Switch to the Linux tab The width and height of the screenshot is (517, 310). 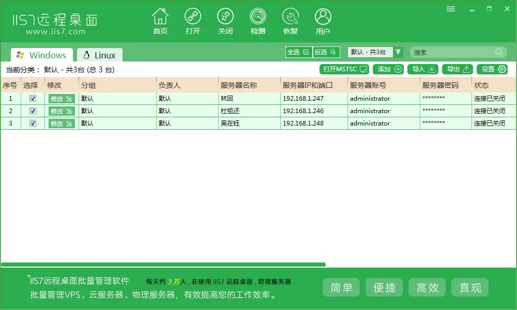click(x=100, y=55)
